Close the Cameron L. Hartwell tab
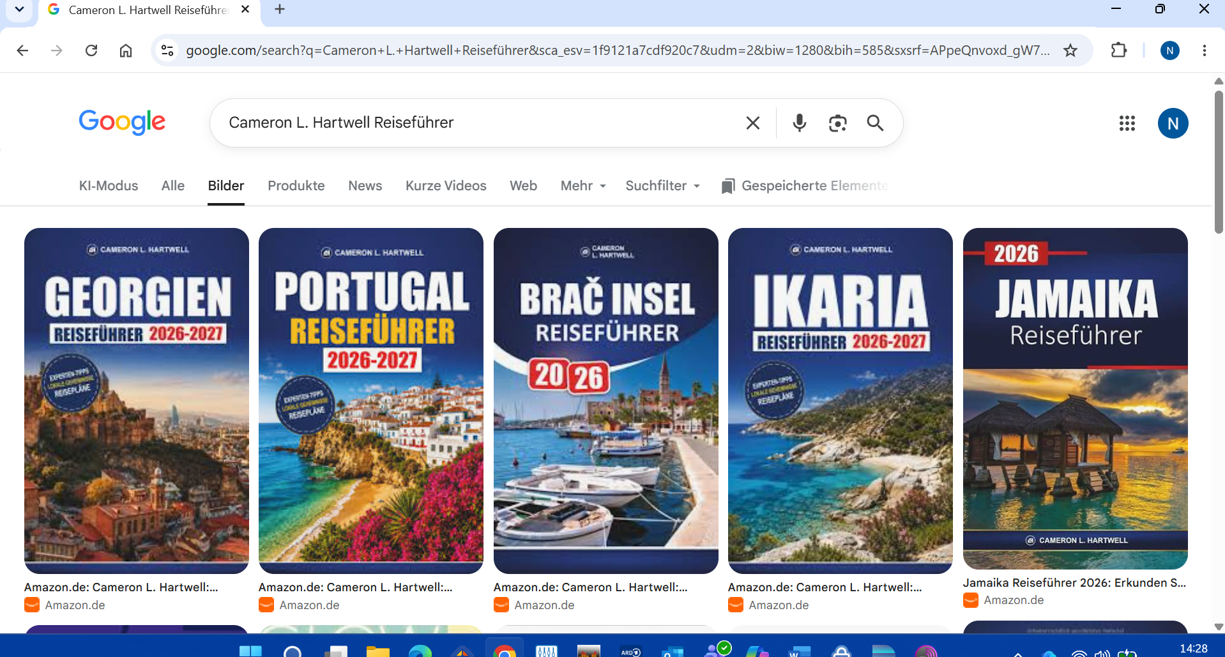Image resolution: width=1225 pixels, height=657 pixels. tap(245, 10)
